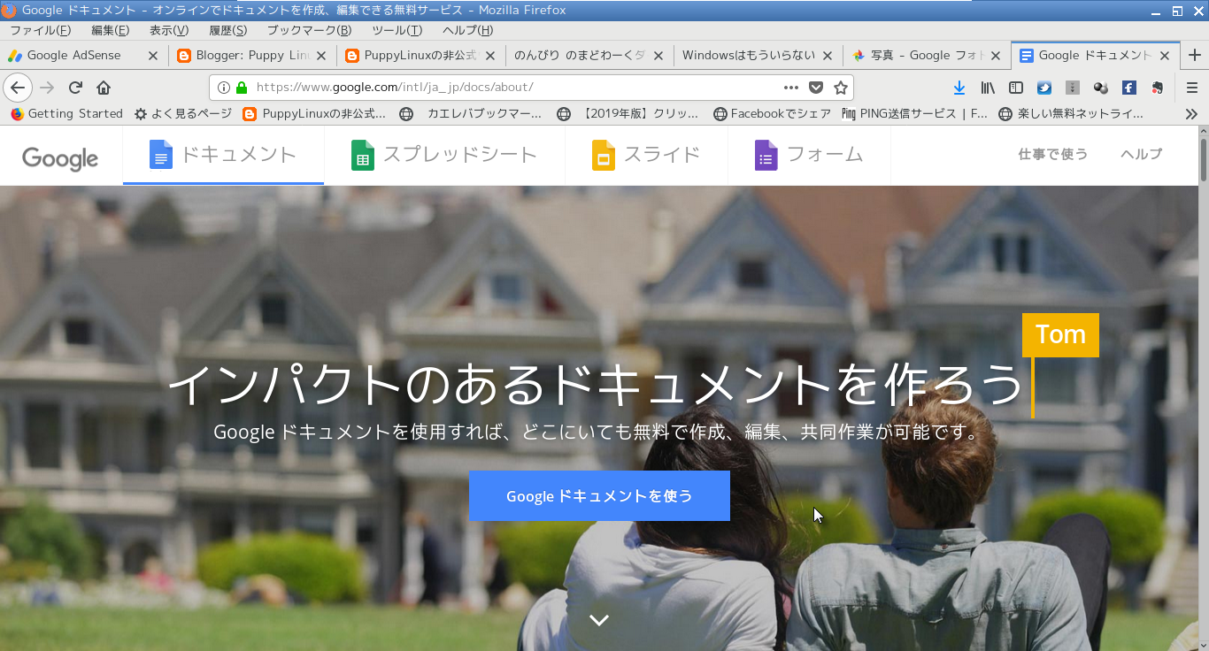
Task: Open the Facebookでシェア bookmark
Action: pyautogui.click(x=772, y=113)
